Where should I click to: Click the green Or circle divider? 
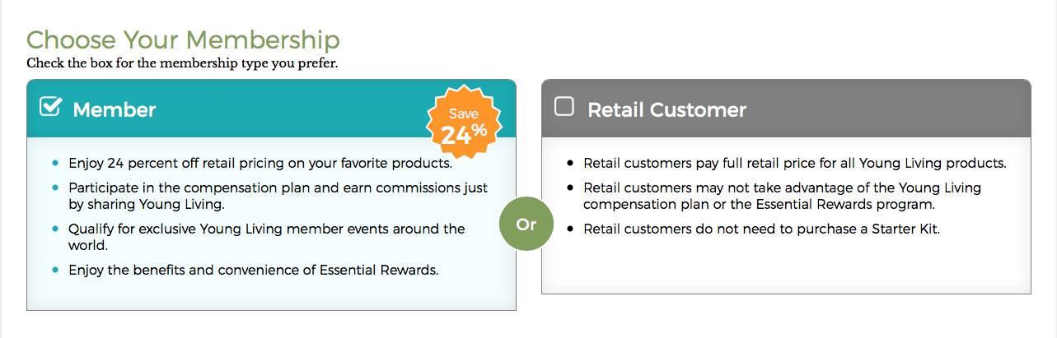click(526, 224)
